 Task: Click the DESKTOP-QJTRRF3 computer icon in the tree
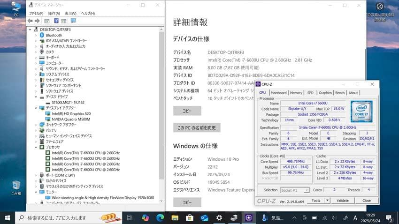click(x=36, y=30)
